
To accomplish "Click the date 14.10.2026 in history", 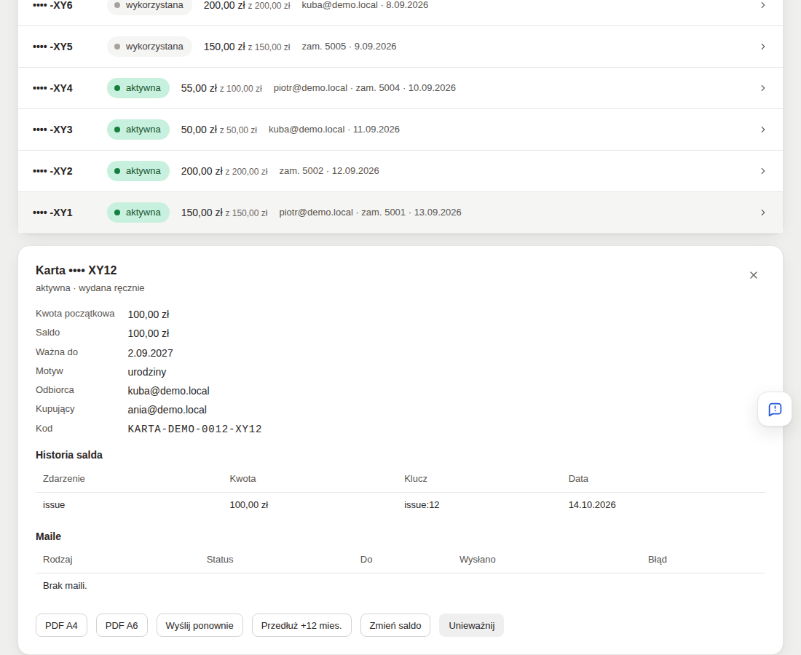I will [592, 505].
